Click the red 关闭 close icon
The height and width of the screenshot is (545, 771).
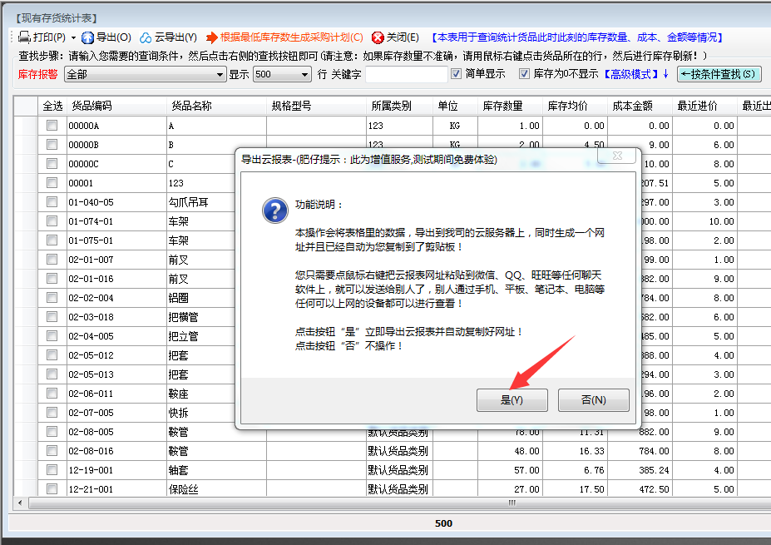point(378,37)
